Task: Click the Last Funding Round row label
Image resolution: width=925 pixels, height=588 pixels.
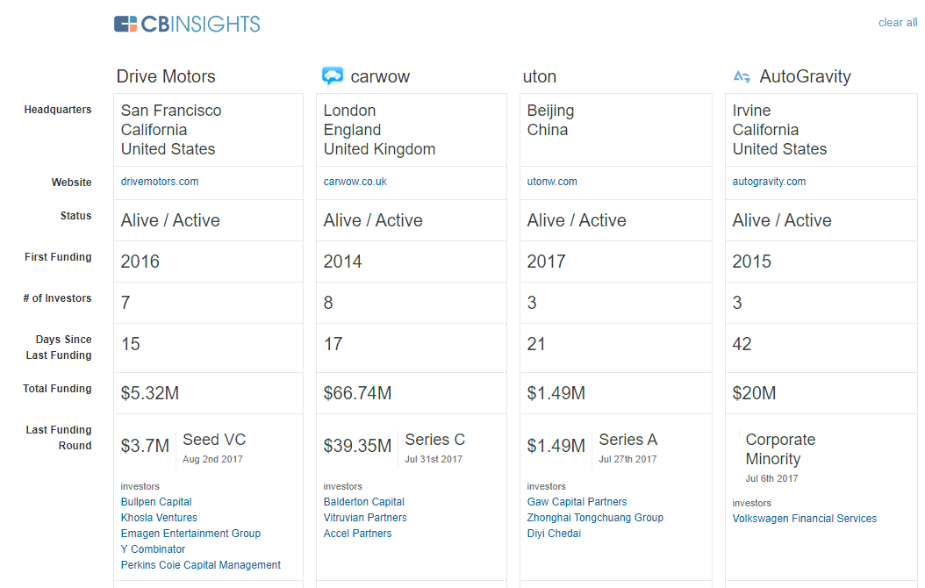Action: coord(59,438)
